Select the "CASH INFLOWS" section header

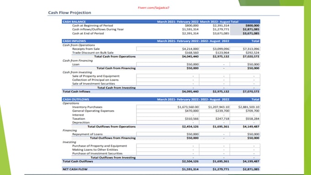click(x=74, y=41)
